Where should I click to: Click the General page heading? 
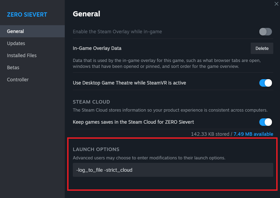click(87, 14)
